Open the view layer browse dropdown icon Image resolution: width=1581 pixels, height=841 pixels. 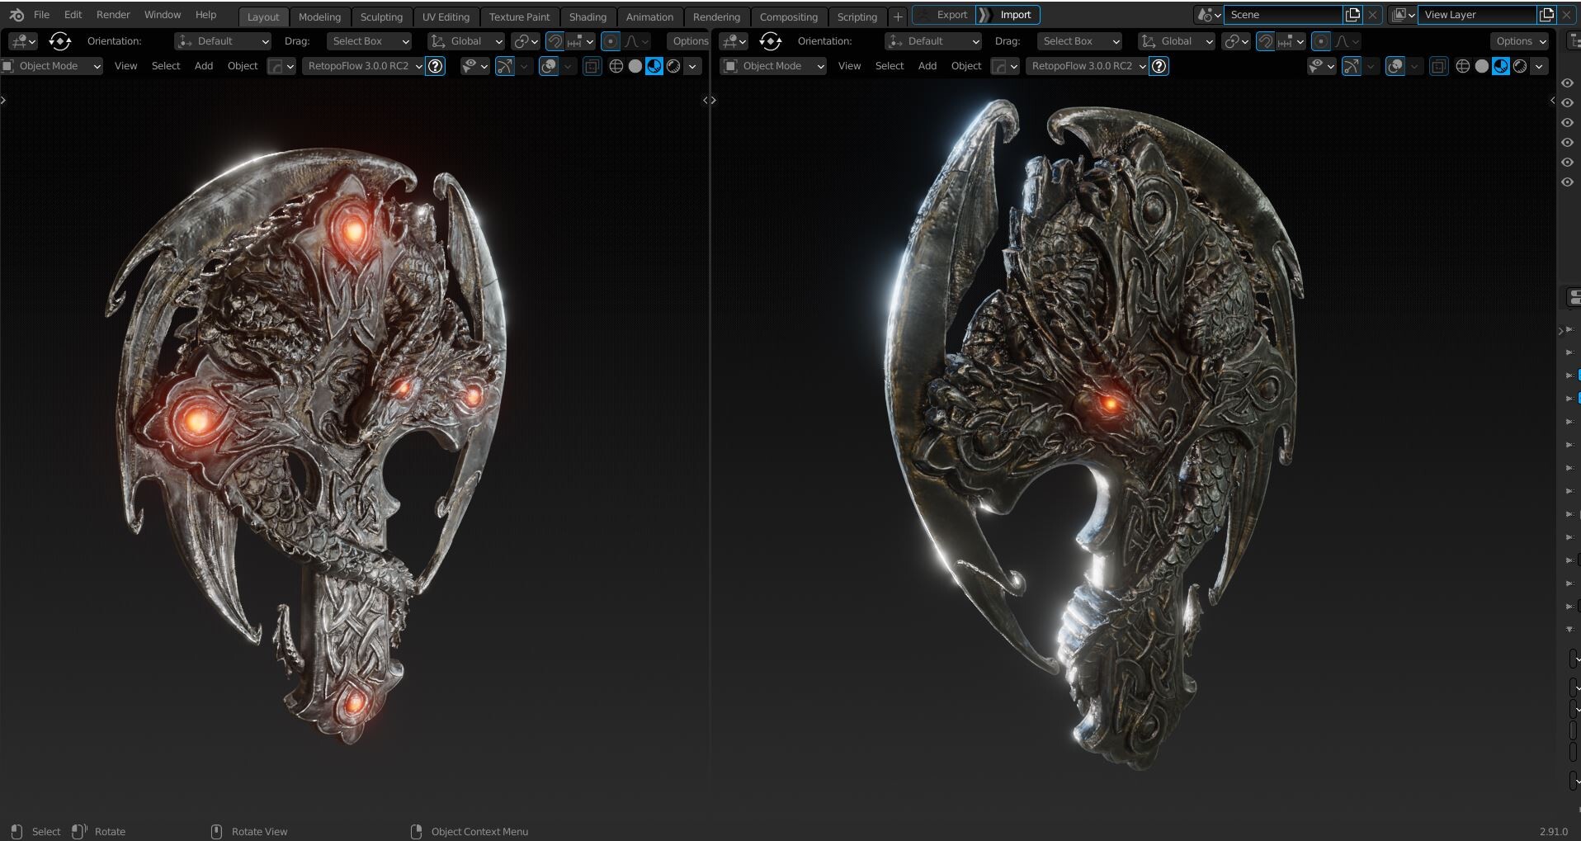click(x=1403, y=15)
